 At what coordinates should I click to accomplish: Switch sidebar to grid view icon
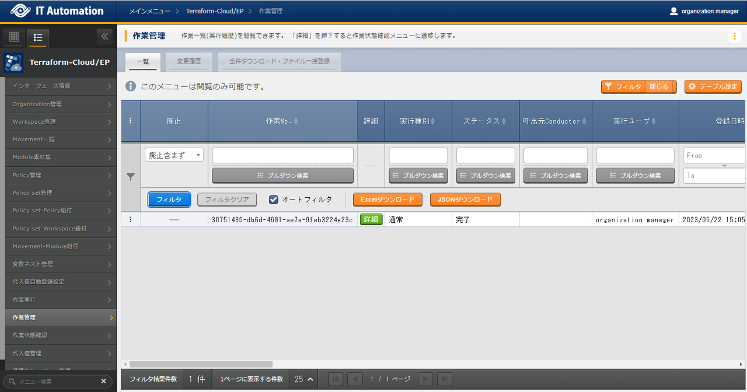click(14, 37)
